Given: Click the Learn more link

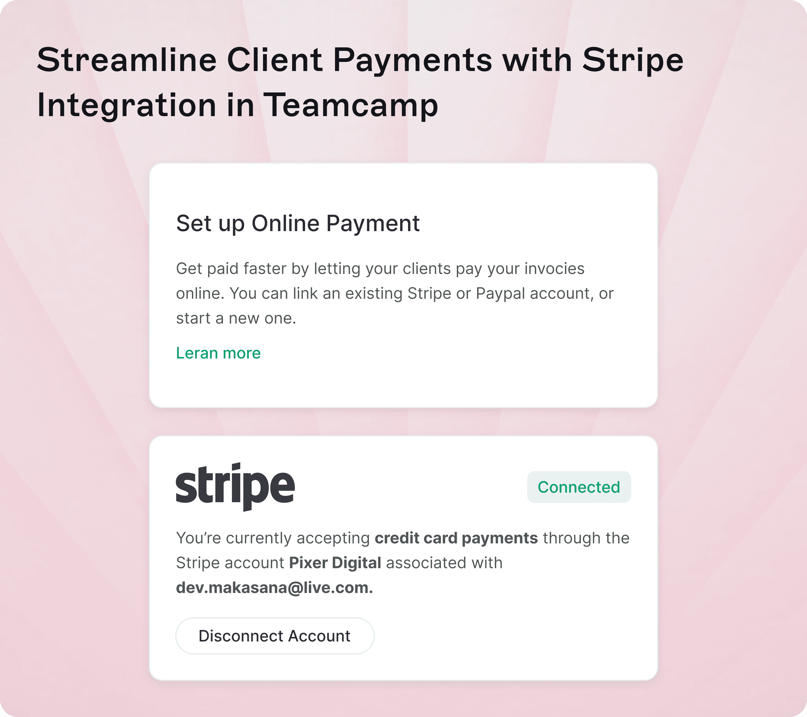Looking at the screenshot, I should (x=217, y=353).
